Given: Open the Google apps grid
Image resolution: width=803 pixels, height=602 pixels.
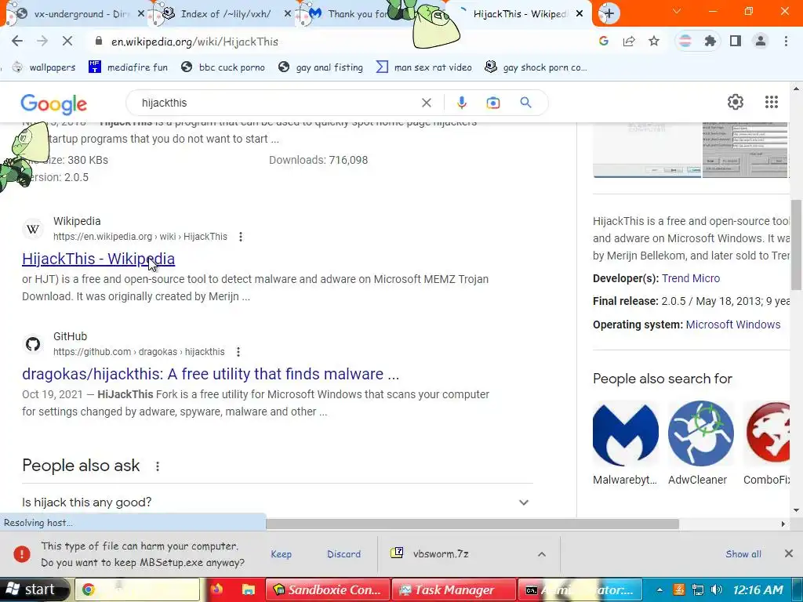Looking at the screenshot, I should click(x=772, y=102).
